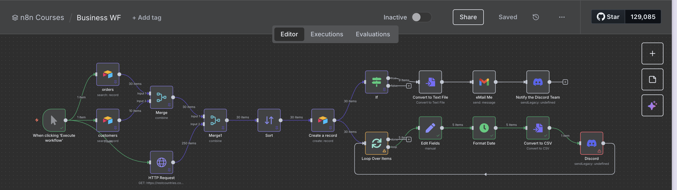Add node after Notify the Discord Team
This screenshot has width=677, height=190.
(565, 82)
